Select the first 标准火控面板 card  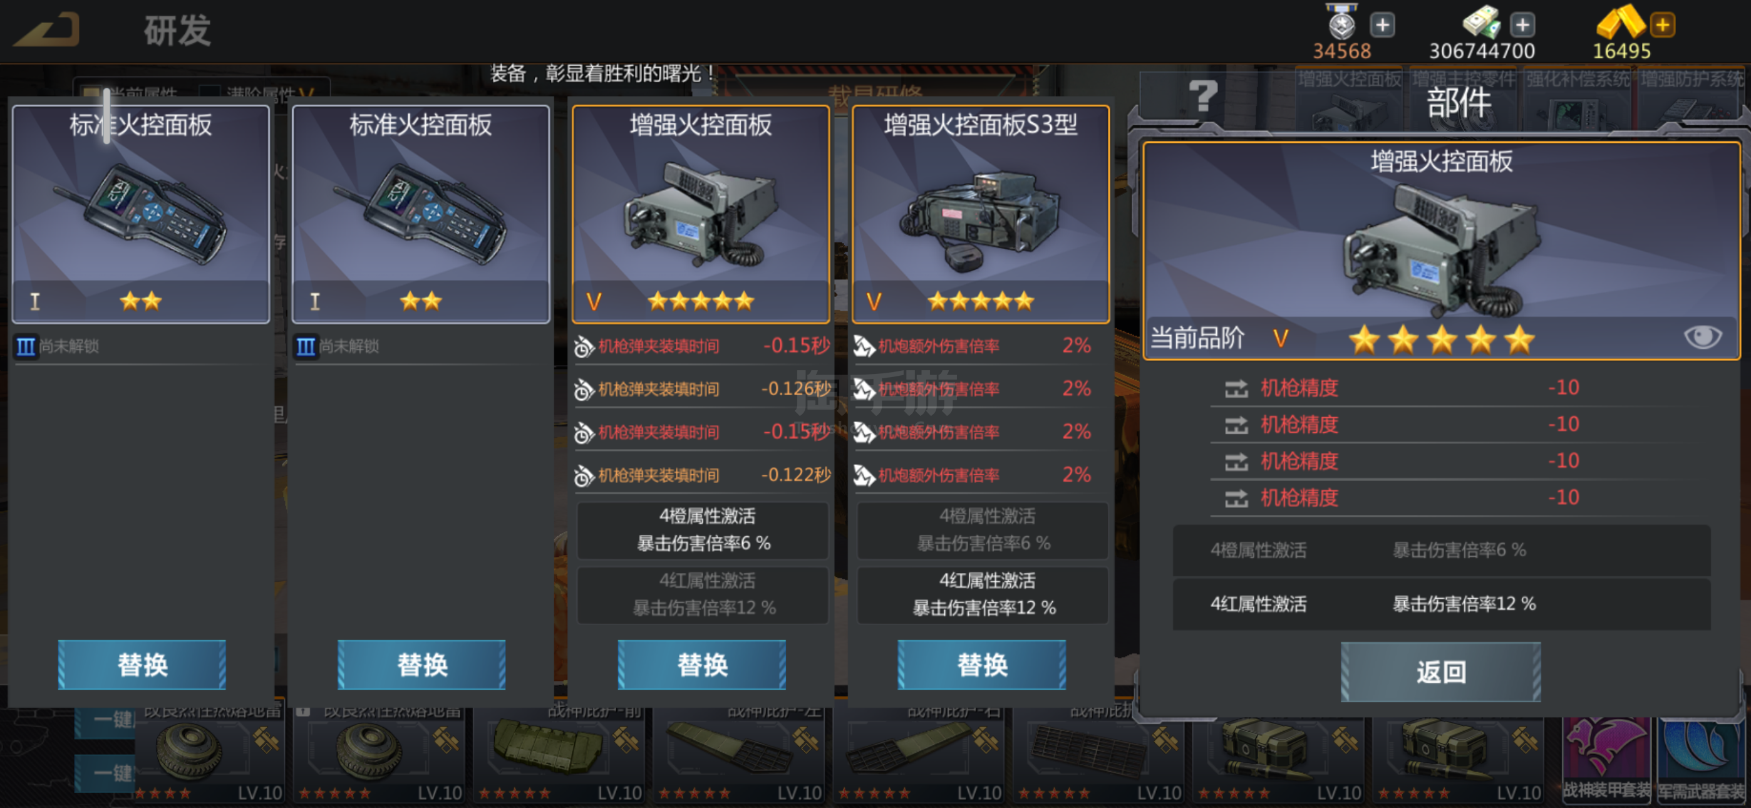pyautogui.click(x=141, y=214)
